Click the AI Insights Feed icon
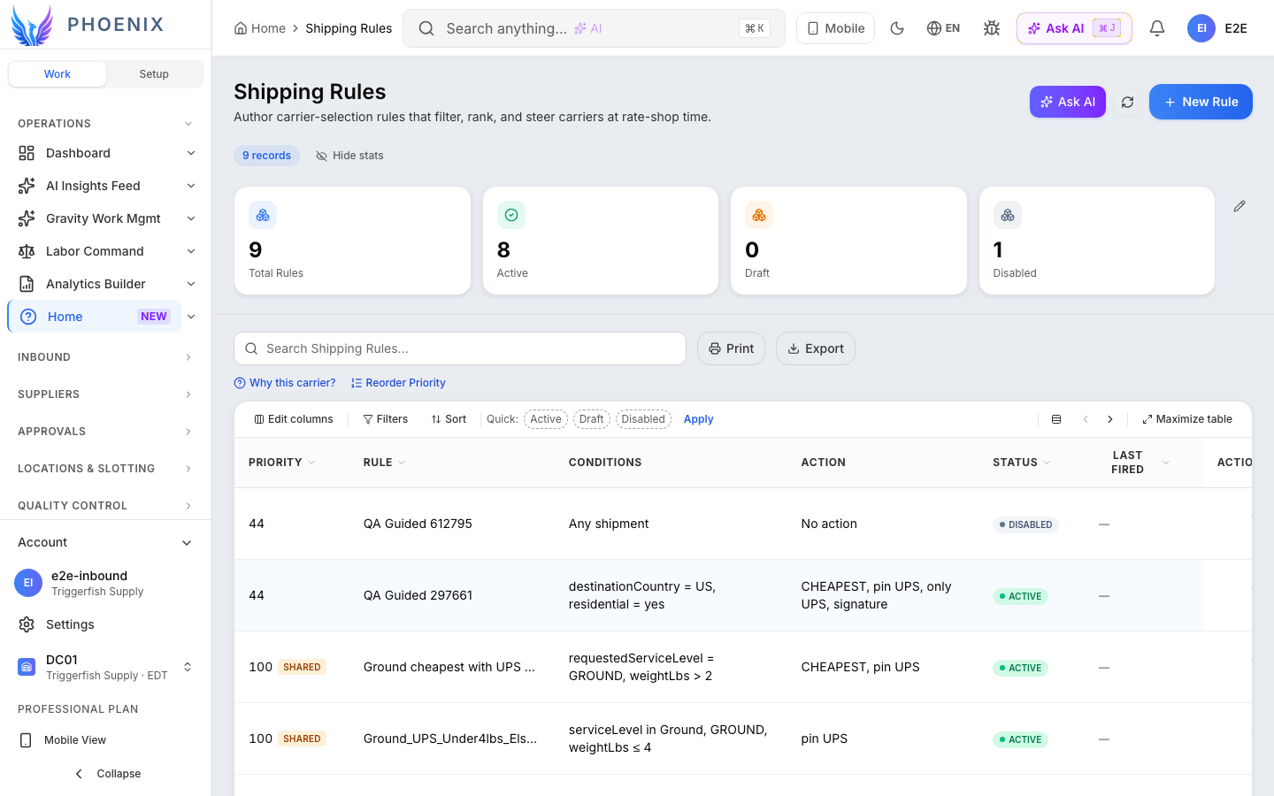The image size is (1274, 796). [27, 186]
